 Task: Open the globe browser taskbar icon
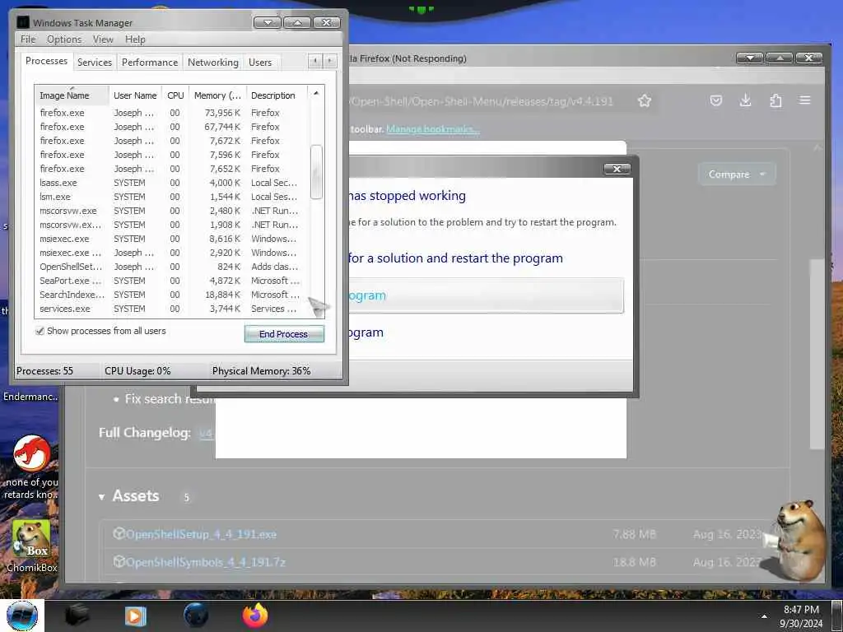[x=196, y=615]
